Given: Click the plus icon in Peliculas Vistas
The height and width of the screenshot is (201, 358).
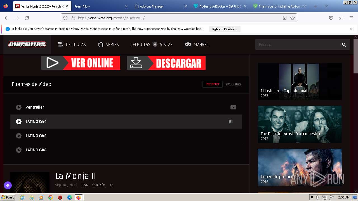Looking at the screenshot, I should (x=155, y=44).
